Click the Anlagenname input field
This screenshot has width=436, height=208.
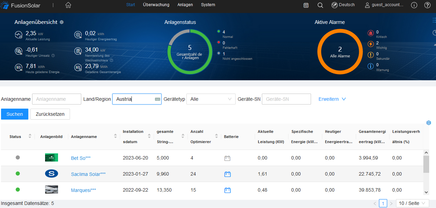57,99
